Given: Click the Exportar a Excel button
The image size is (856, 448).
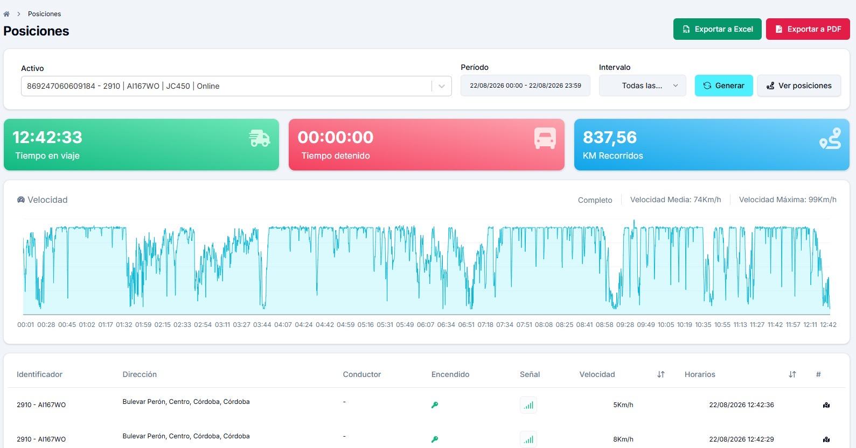Looking at the screenshot, I should [x=718, y=29].
